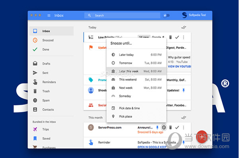The image size is (239, 158).
Task: Delete the Low Priority bundle
Action: (x=170, y=37)
